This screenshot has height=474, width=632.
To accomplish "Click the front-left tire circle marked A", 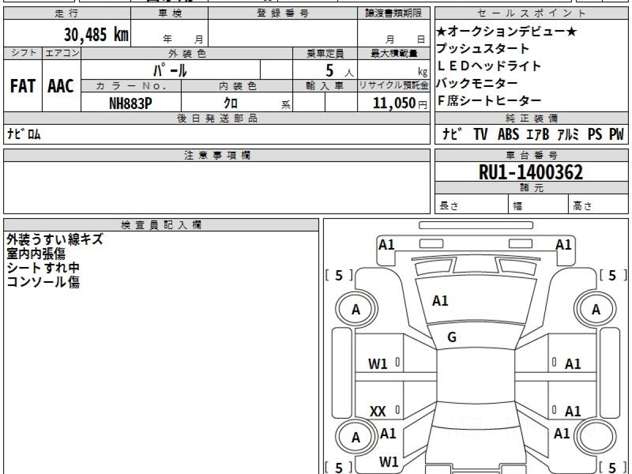I will (356, 310).
